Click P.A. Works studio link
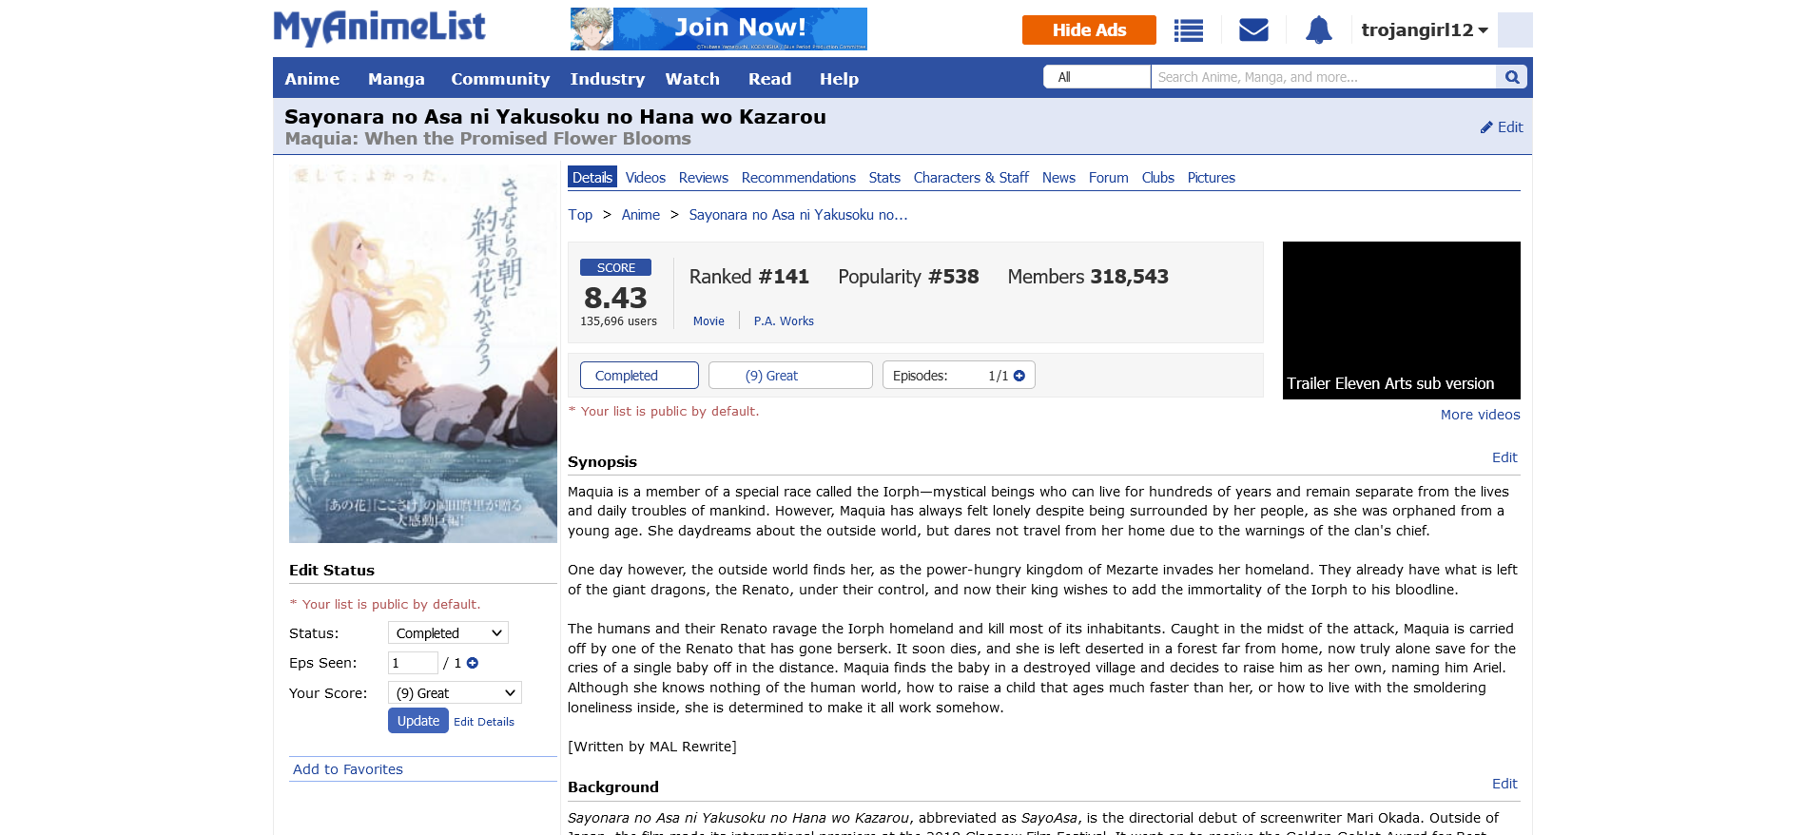Image resolution: width=1805 pixels, height=835 pixels. coord(784,321)
